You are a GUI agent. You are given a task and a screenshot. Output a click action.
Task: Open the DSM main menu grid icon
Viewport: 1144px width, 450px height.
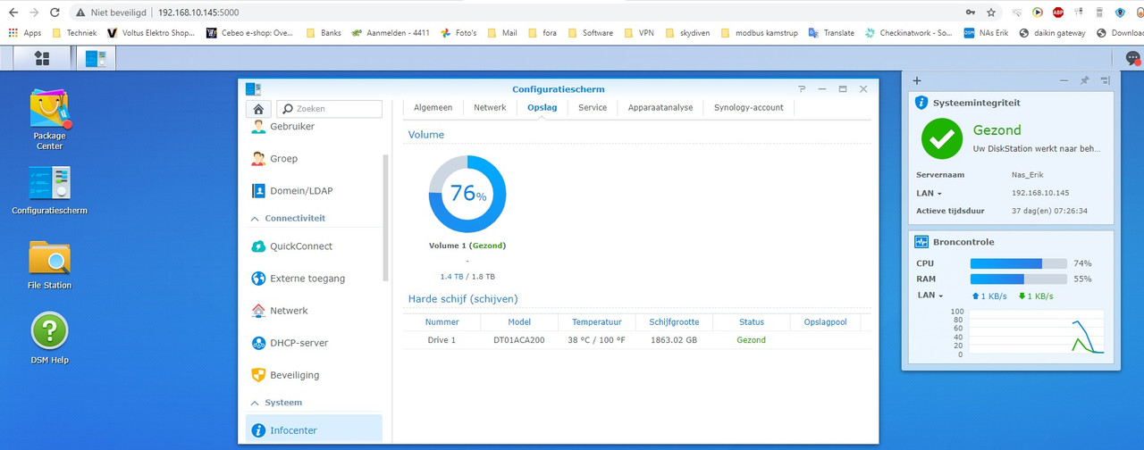coord(42,58)
